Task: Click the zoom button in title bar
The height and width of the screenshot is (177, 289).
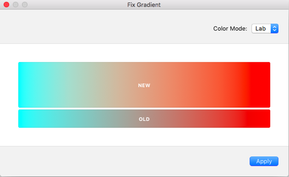Action: [25, 4]
